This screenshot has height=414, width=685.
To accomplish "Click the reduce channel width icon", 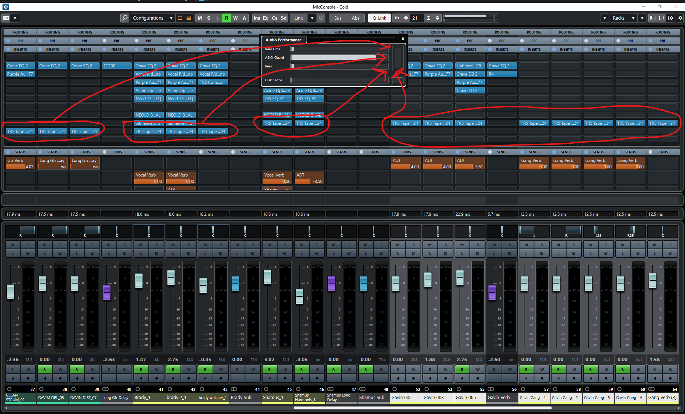I will pos(397,18).
